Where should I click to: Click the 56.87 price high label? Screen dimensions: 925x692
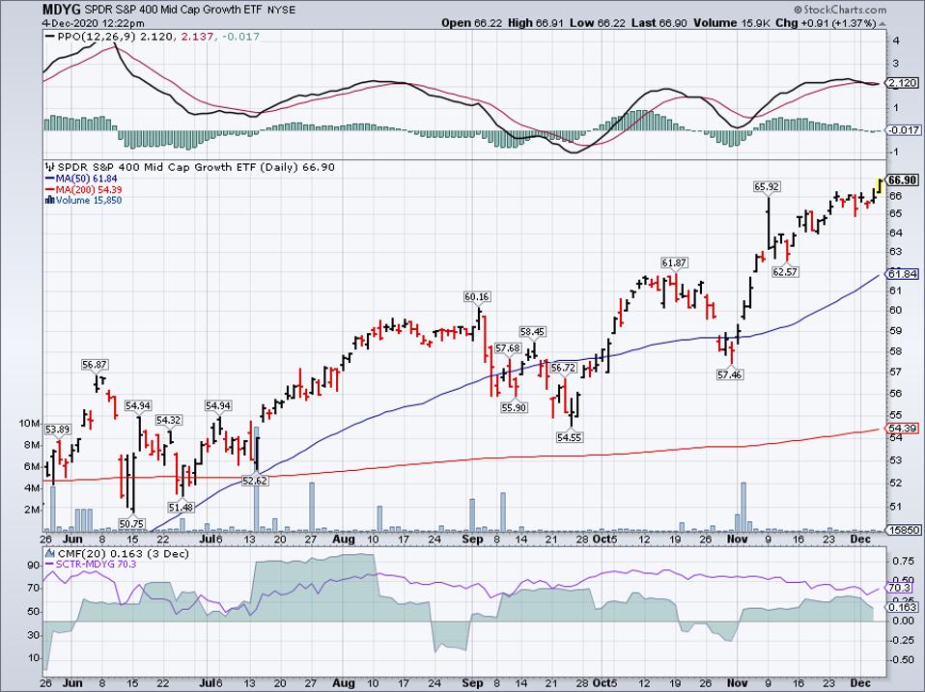[95, 365]
